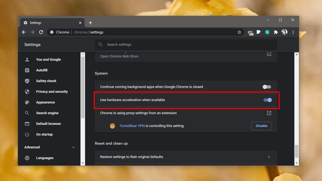The image size is (322, 181).
Task: Open the TunnelBear VPN link
Action: coord(132,126)
